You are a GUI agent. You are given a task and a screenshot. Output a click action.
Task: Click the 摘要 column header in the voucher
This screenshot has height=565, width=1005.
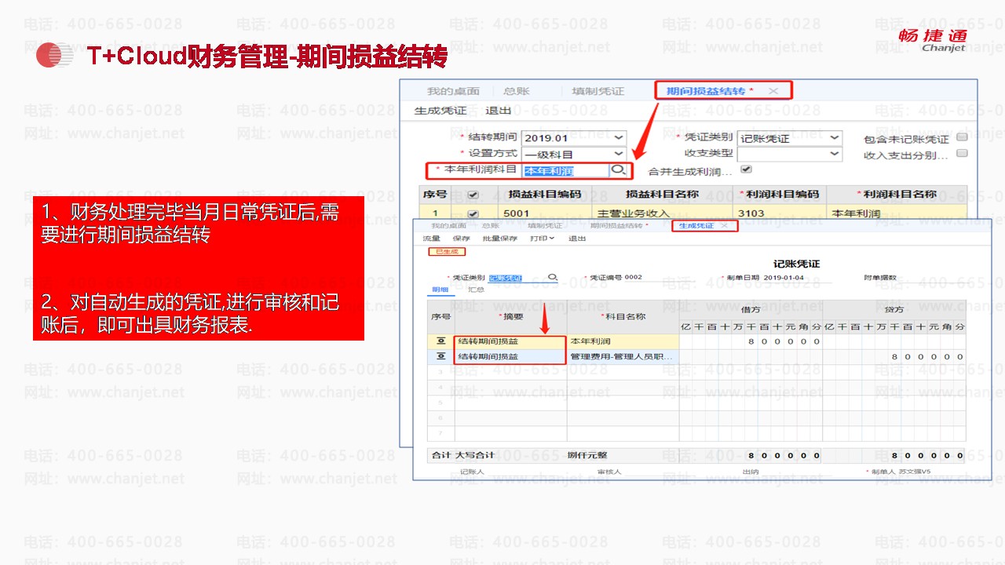[510, 316]
